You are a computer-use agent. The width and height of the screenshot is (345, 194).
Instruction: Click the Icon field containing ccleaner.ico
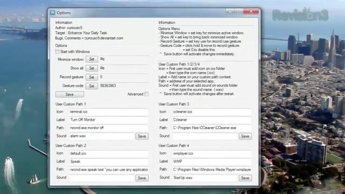pos(212,112)
